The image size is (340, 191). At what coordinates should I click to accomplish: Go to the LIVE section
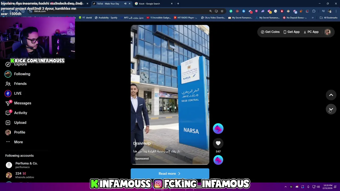tap(13, 93)
